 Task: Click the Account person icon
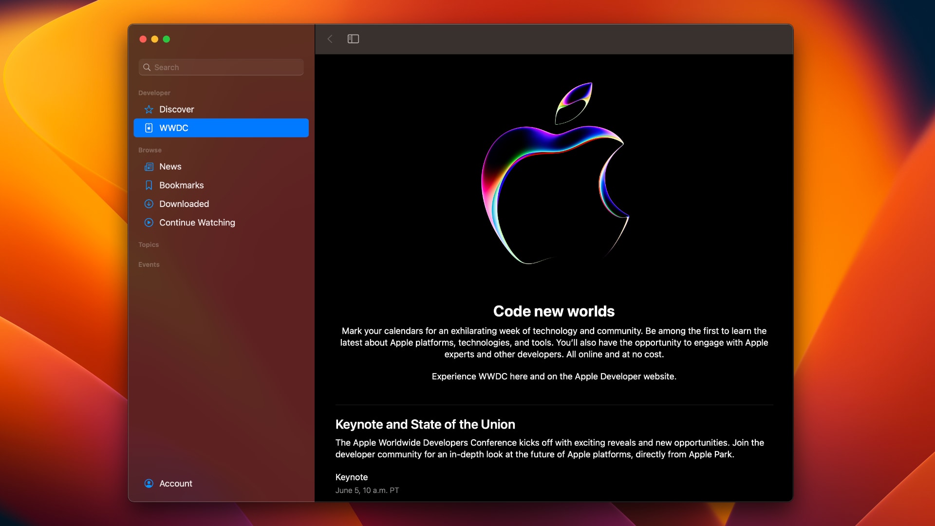[149, 484]
